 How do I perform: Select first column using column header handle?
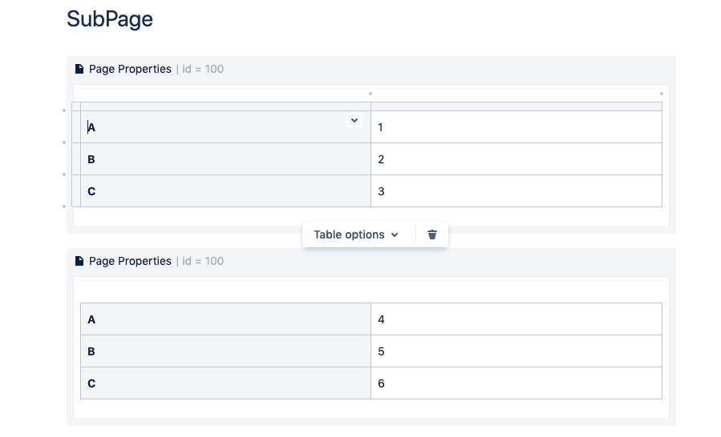tap(226, 106)
